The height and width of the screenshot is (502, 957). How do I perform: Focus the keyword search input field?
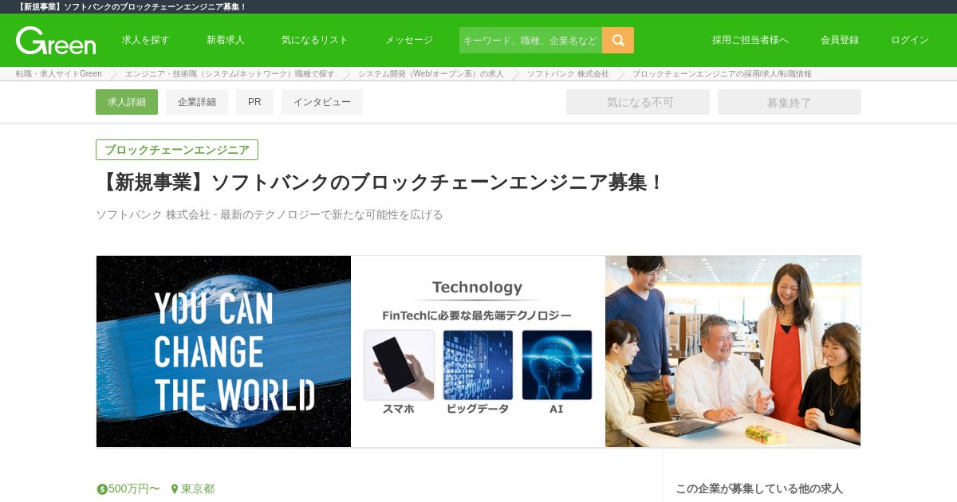point(530,40)
